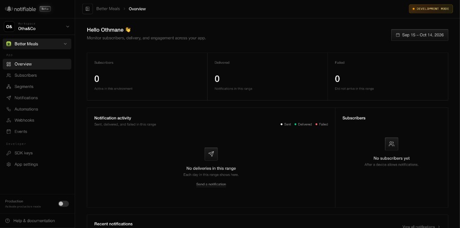Toggle the Production mode switch
The width and height of the screenshot is (460, 228).
tap(63, 204)
